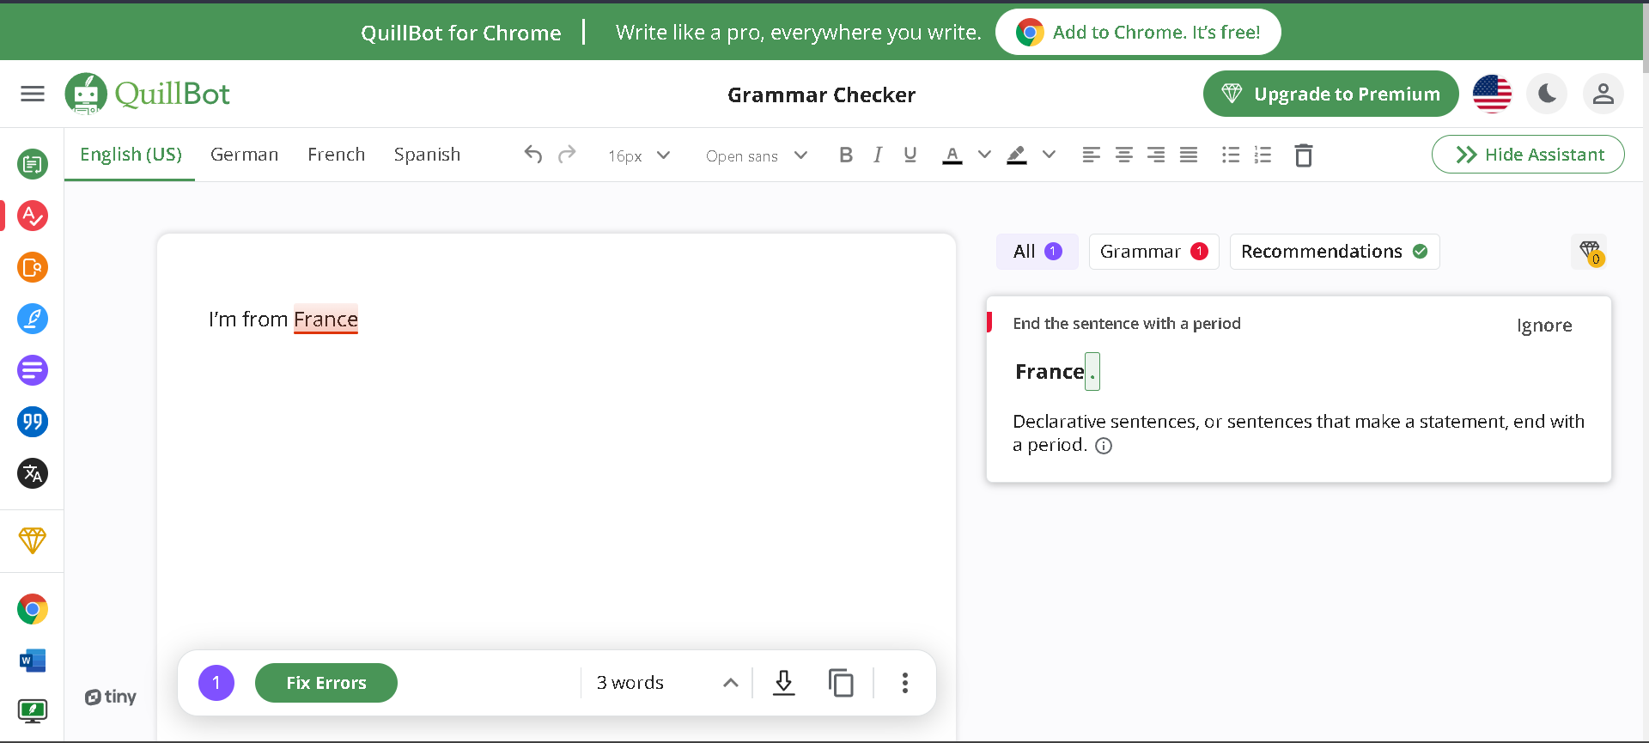The image size is (1649, 743).
Task: Copy text using the copy icon
Action: coord(841,683)
